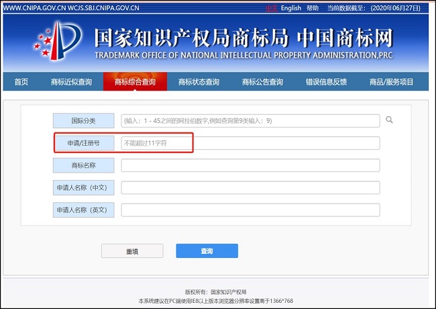Open the 帮助 help link
The height and width of the screenshot is (309, 436).
click(x=313, y=8)
